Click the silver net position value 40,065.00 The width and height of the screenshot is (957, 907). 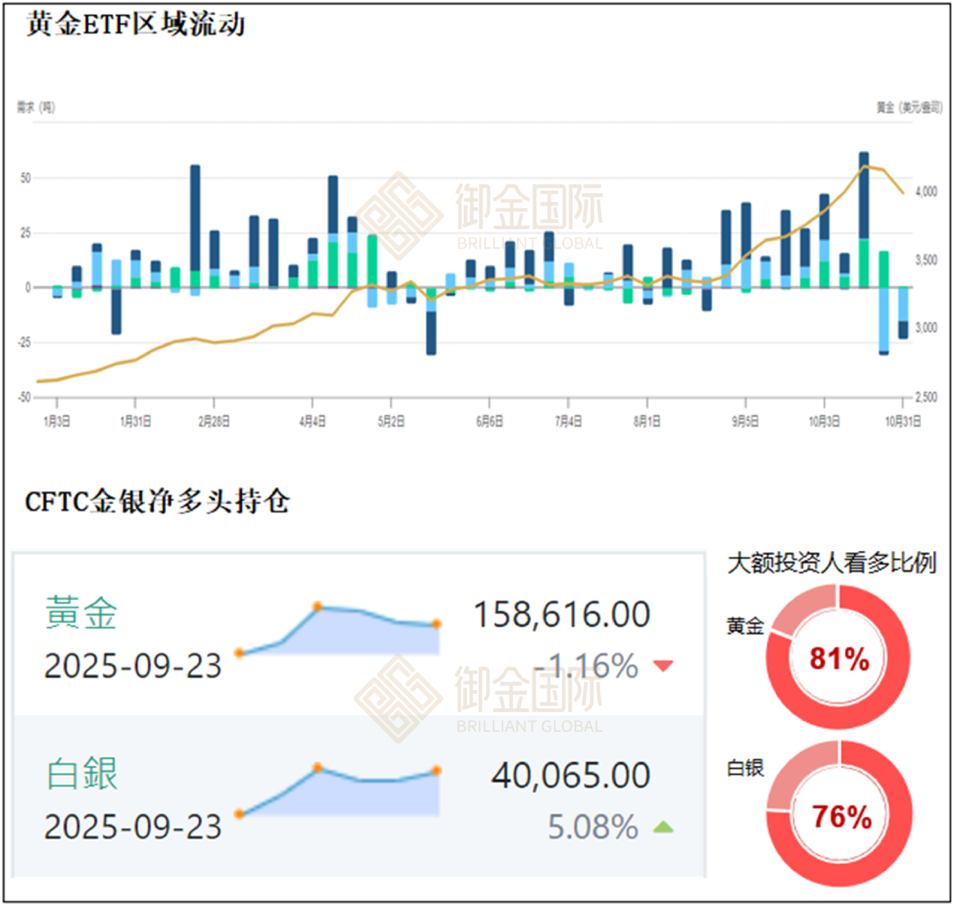(571, 775)
